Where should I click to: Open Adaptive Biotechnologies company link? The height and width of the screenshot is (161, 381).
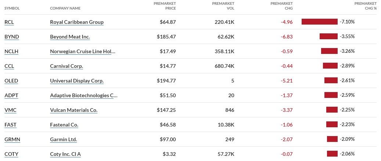[x=84, y=95]
